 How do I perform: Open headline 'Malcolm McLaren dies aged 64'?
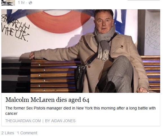(47, 100)
